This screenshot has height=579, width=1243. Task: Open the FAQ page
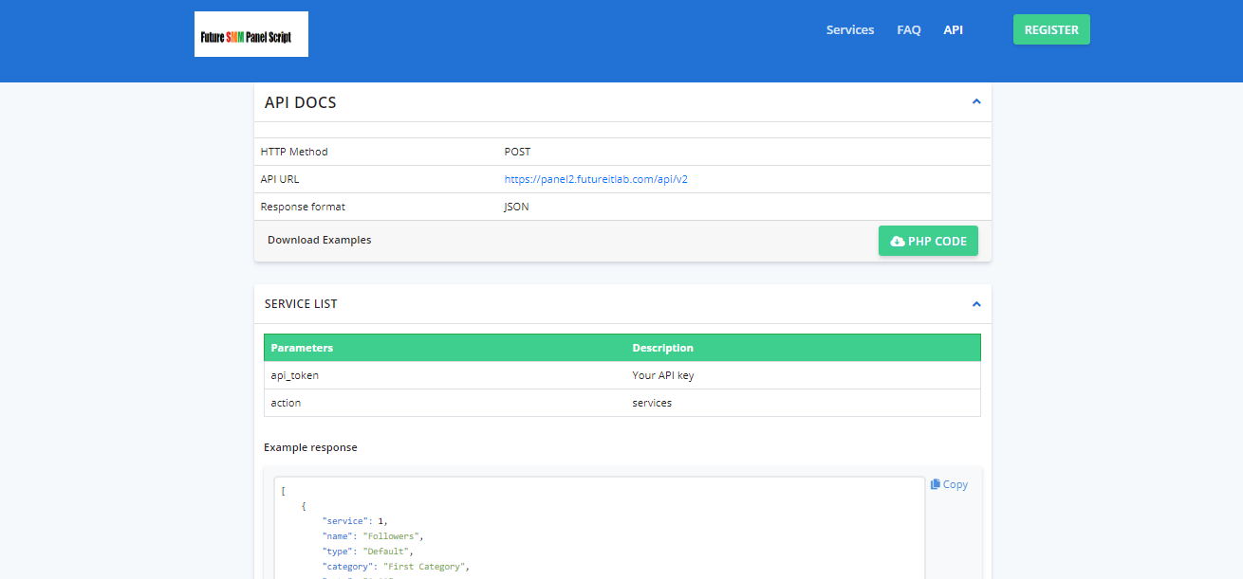tap(908, 29)
